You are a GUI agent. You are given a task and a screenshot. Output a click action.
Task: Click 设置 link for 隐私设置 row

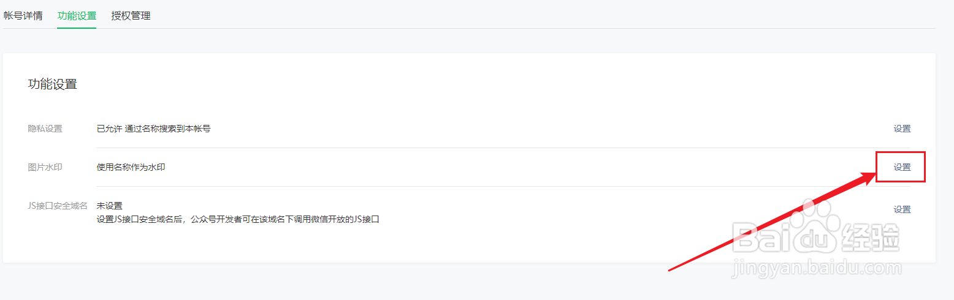pyautogui.click(x=902, y=129)
